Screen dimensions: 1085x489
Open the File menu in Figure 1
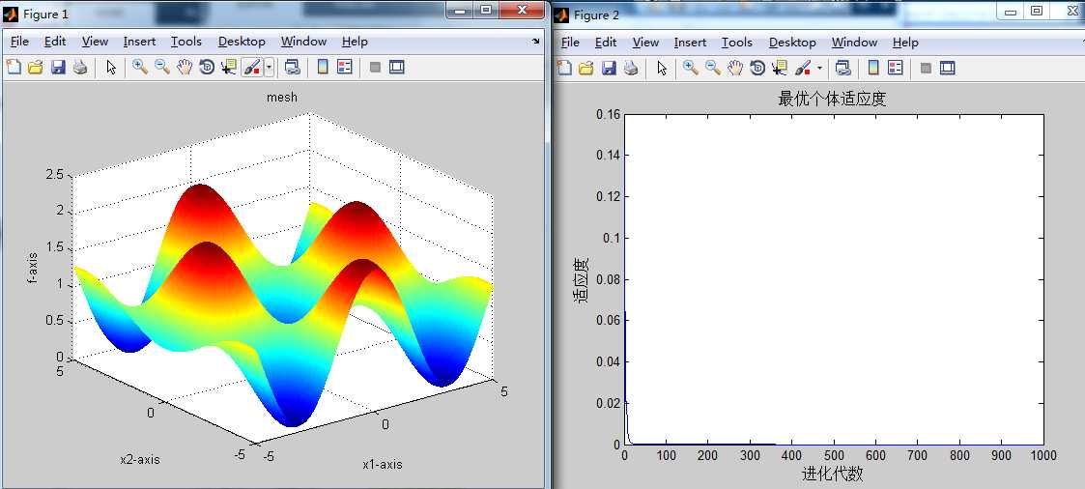click(19, 42)
